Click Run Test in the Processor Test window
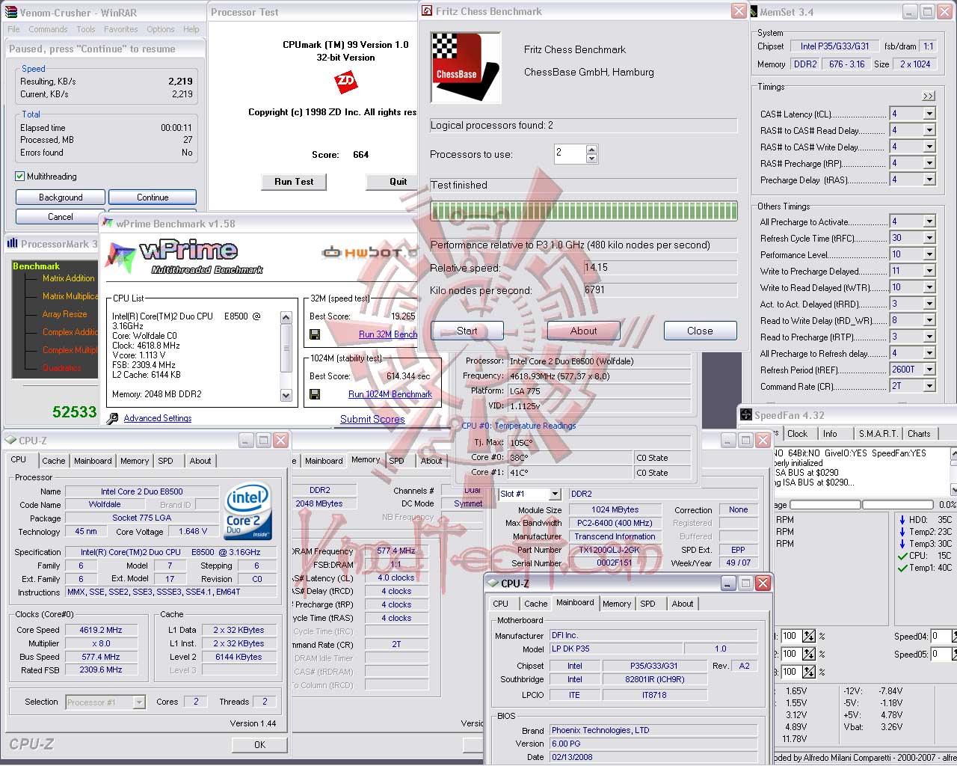The image size is (957, 766). 294,182
